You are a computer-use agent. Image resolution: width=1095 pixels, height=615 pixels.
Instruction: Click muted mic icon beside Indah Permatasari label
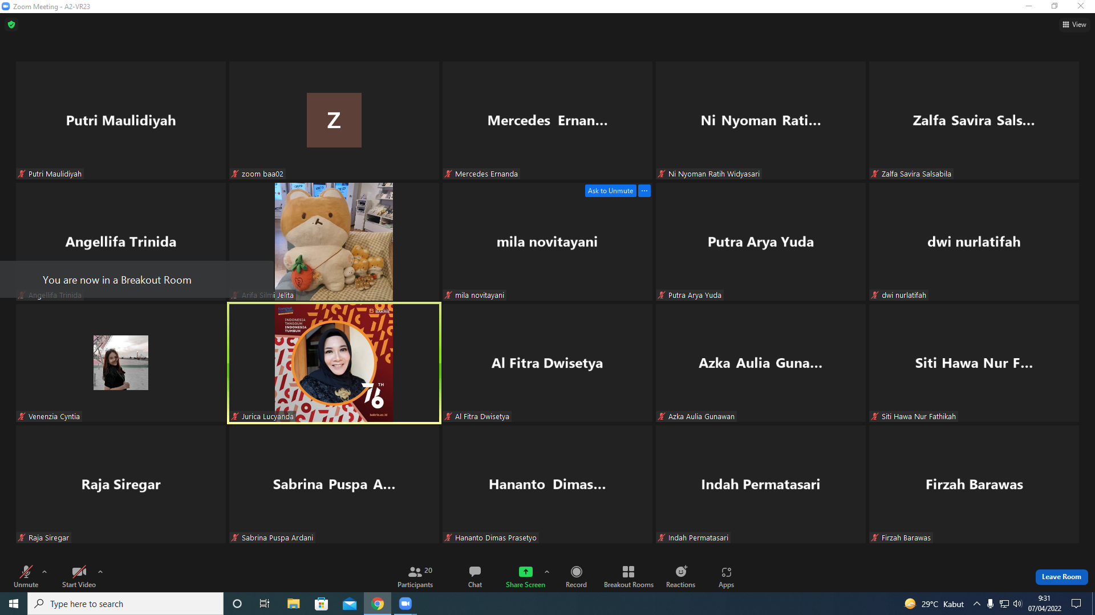click(662, 538)
